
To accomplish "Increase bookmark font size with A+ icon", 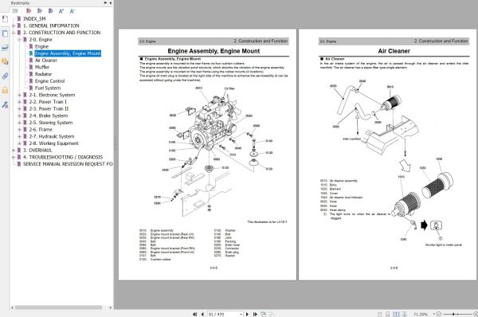I will point(61,11).
